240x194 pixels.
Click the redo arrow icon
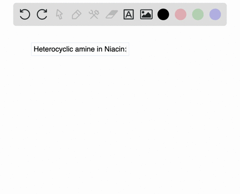point(42,14)
